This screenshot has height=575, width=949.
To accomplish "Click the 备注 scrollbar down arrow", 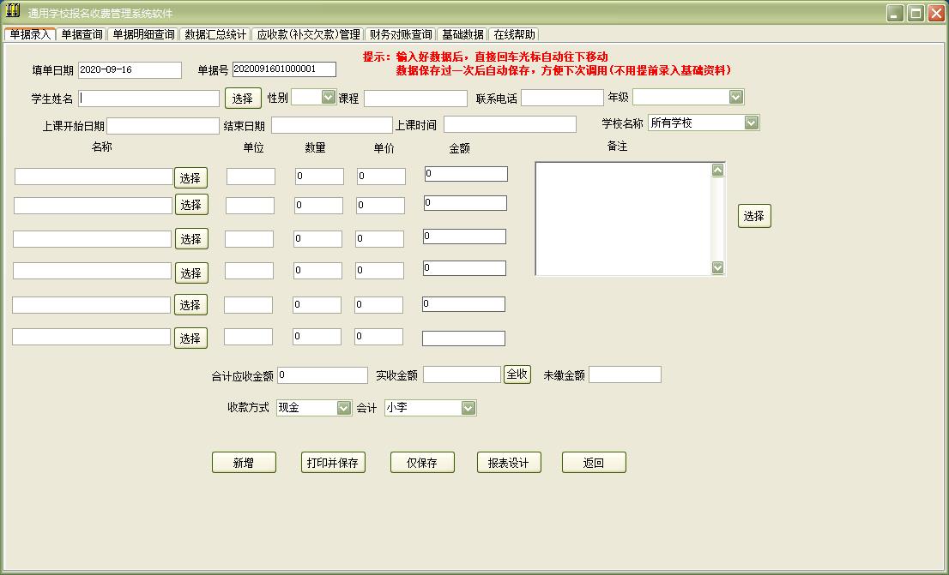I will point(718,268).
